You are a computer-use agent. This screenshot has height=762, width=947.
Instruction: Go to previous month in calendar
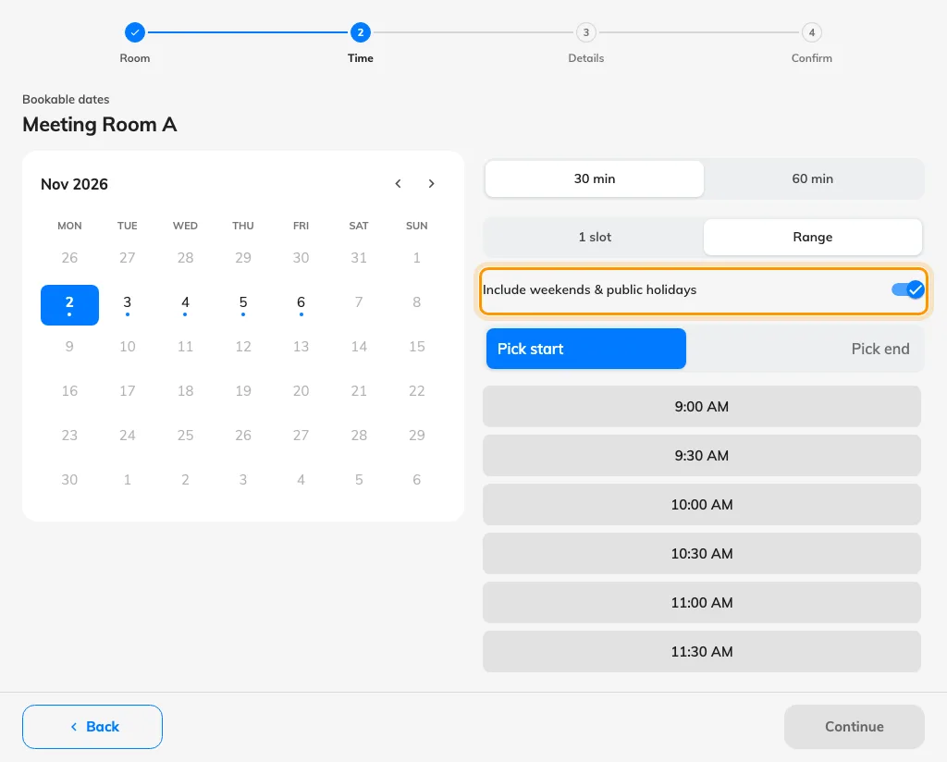[x=398, y=183]
